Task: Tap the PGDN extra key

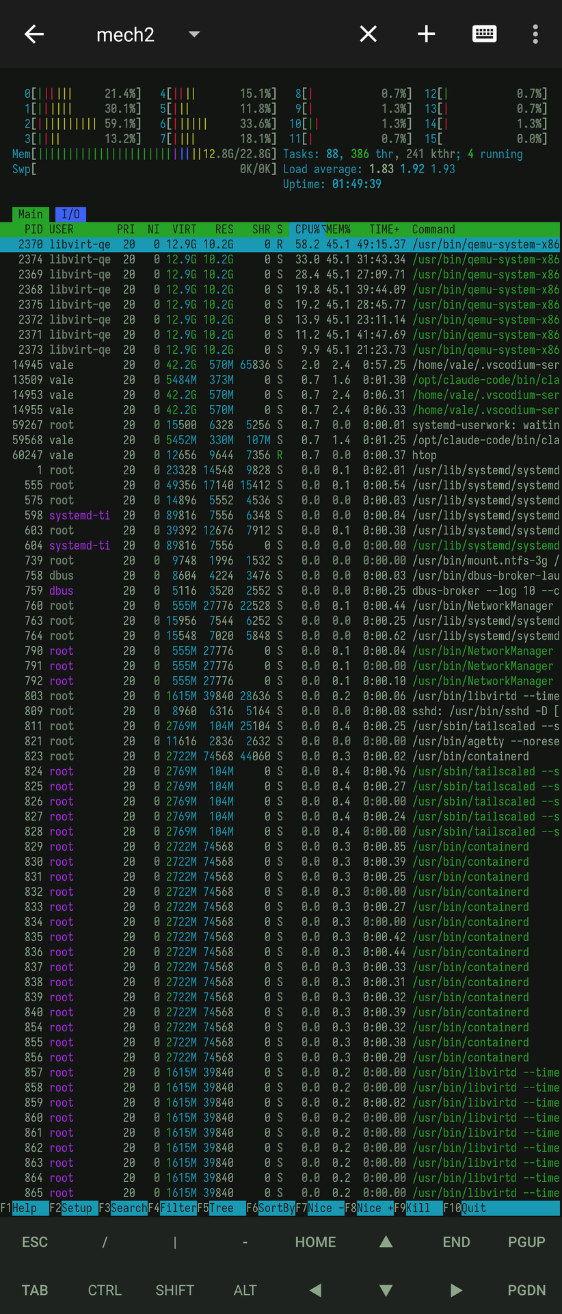Action: pos(526,1290)
